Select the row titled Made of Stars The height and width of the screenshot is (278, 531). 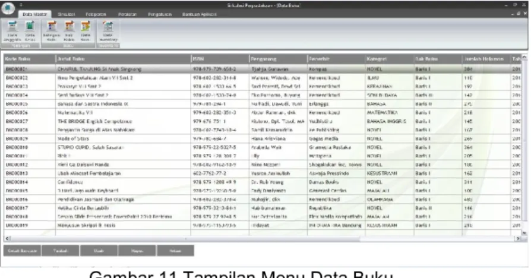click(263, 138)
